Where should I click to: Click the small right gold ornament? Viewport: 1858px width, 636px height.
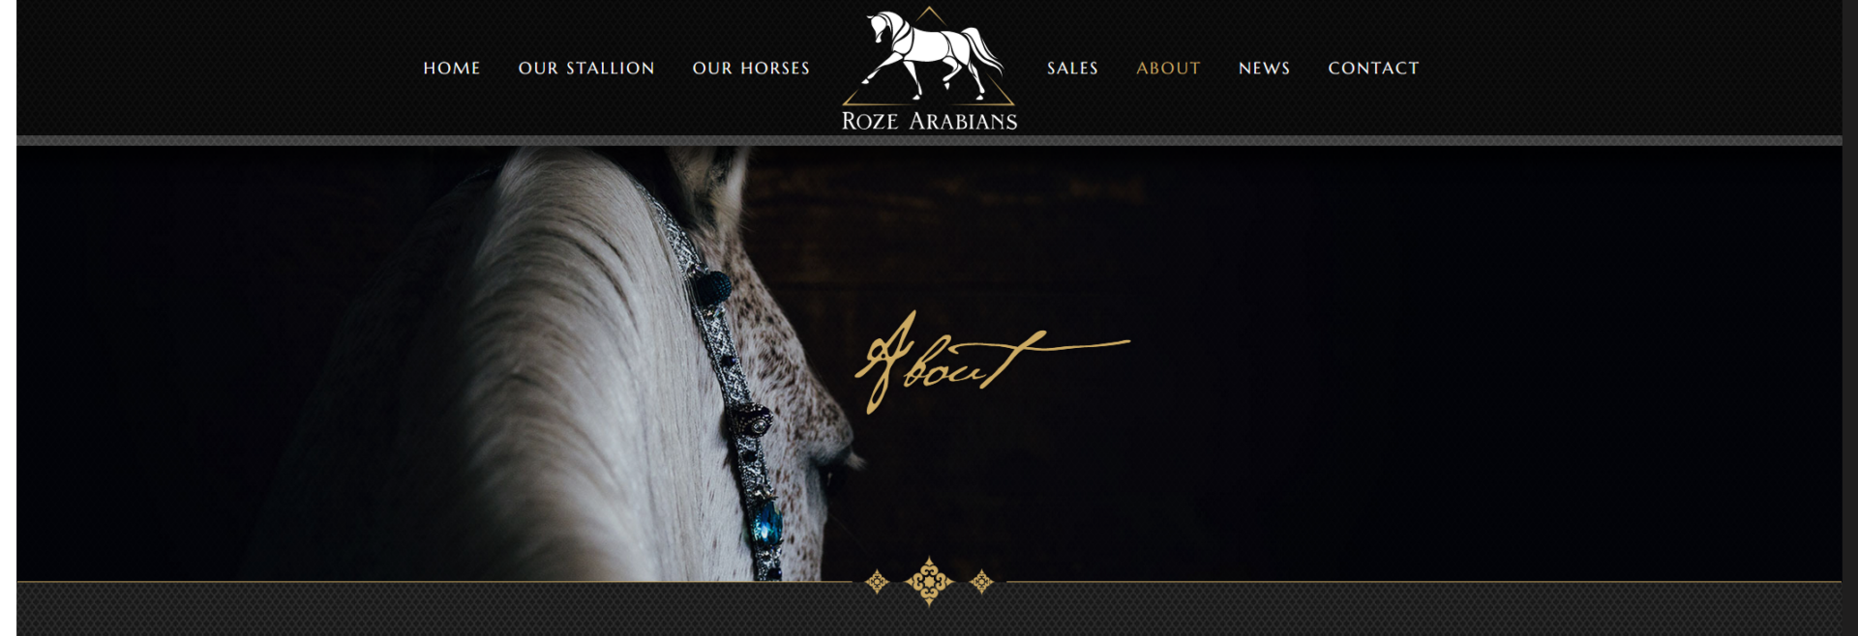pyautogui.click(x=981, y=582)
